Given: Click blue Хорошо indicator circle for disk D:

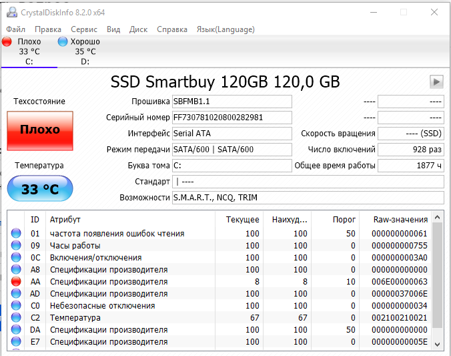Looking at the screenshot, I should point(63,41).
